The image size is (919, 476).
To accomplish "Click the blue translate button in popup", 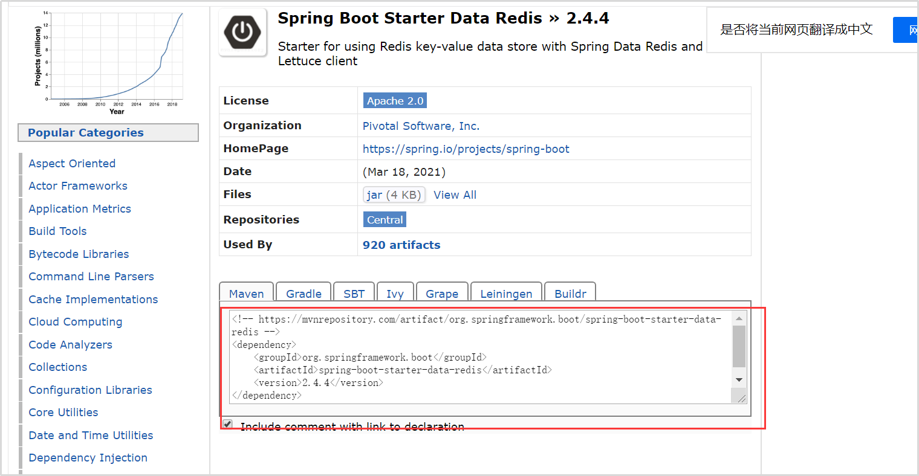I will [x=906, y=30].
